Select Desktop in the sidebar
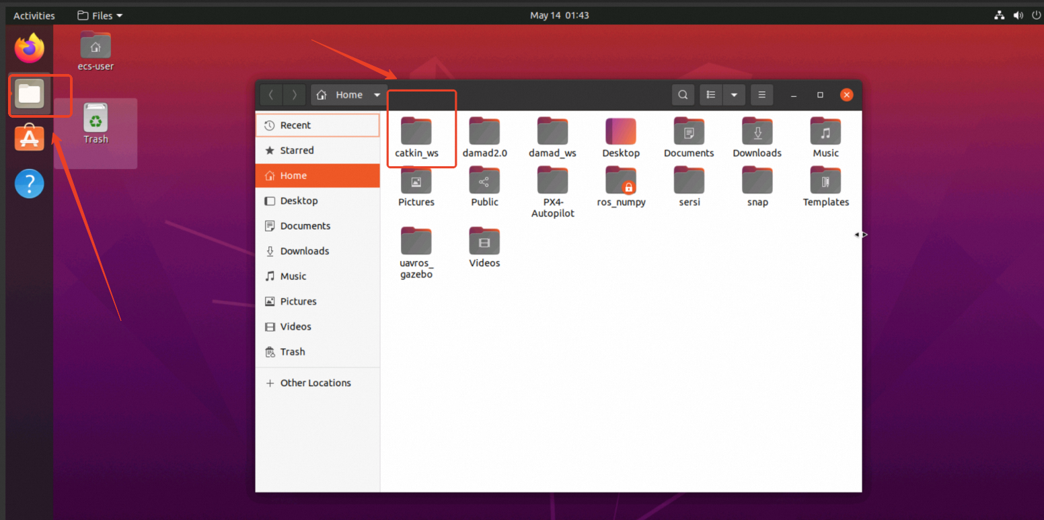Screen dimensions: 1044x520 pyautogui.click(x=318, y=200)
